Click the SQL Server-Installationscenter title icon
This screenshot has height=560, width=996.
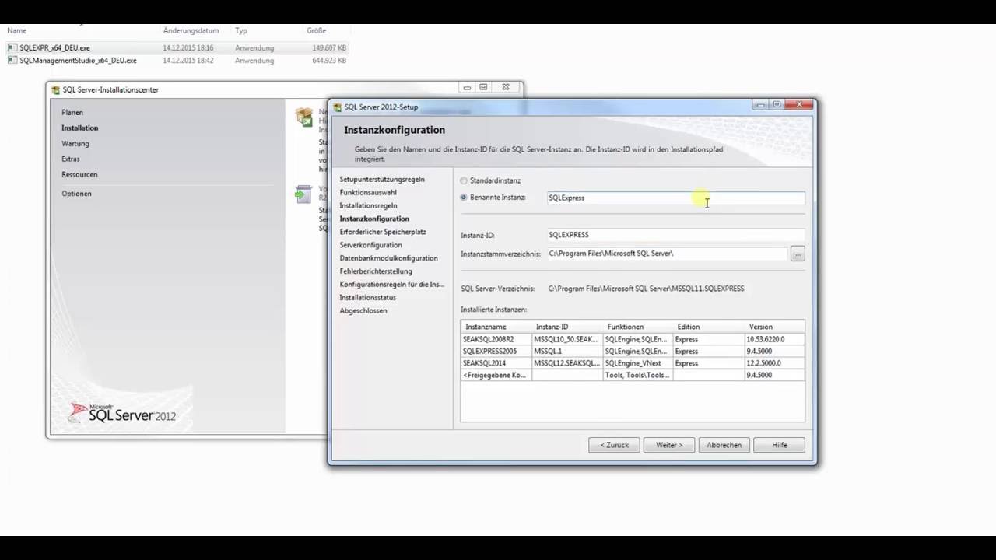55,90
